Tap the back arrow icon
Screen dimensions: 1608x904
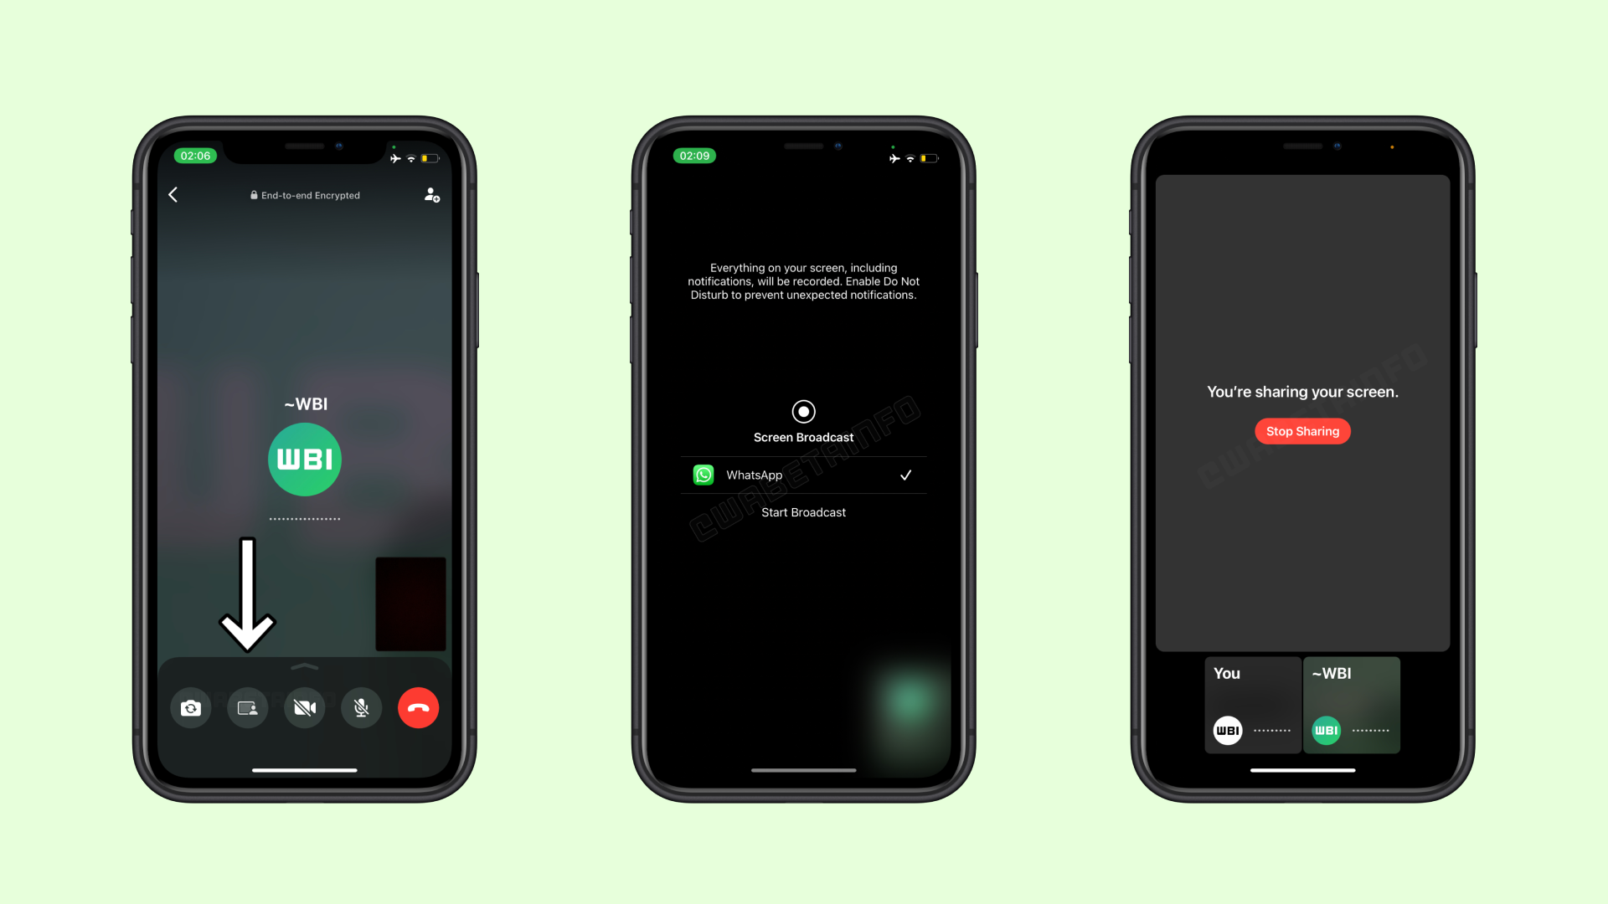[x=173, y=194]
